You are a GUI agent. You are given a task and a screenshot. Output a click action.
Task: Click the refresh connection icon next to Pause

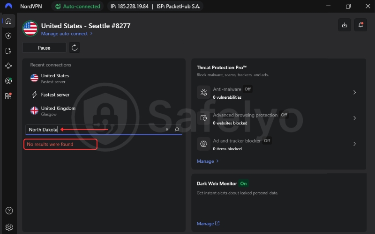pyautogui.click(x=74, y=48)
